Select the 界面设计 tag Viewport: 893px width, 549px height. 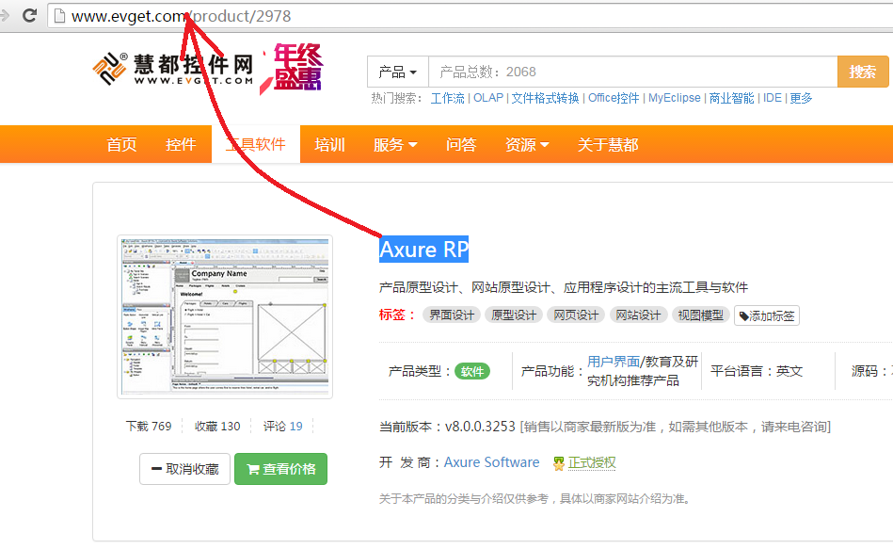pos(452,315)
